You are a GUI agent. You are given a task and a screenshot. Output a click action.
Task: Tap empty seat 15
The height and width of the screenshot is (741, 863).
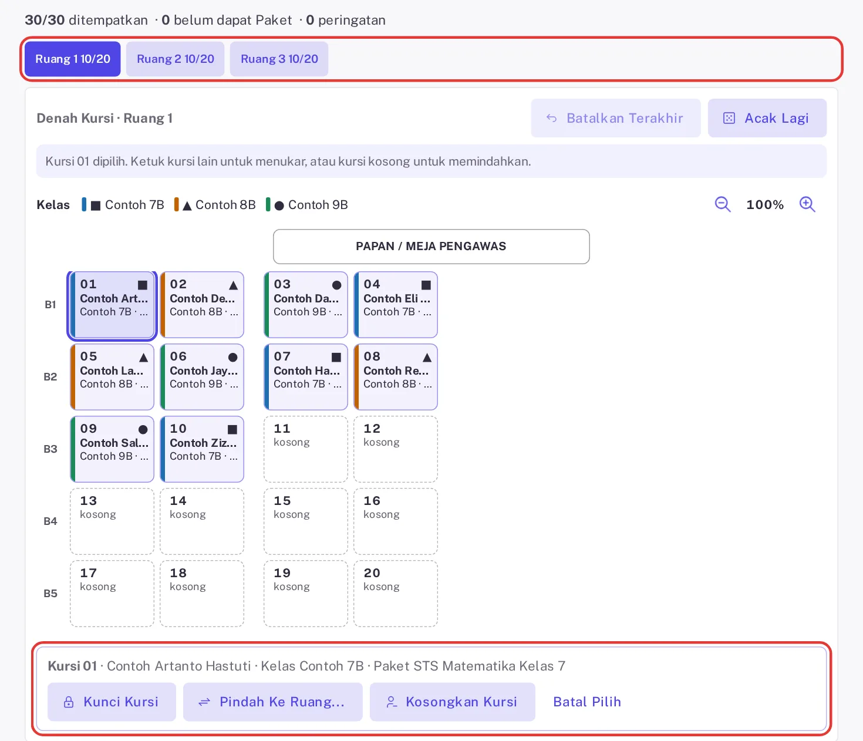[306, 521]
